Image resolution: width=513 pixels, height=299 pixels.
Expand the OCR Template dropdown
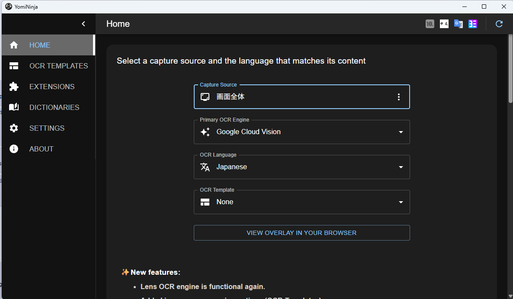(x=401, y=202)
